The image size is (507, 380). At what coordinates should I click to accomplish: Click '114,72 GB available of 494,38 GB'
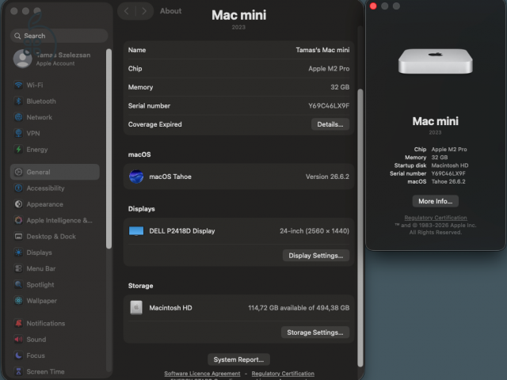tap(299, 308)
